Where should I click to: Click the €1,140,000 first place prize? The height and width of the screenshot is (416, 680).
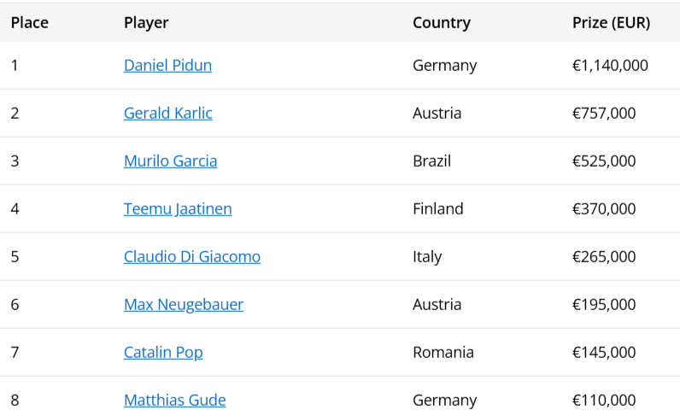point(610,66)
